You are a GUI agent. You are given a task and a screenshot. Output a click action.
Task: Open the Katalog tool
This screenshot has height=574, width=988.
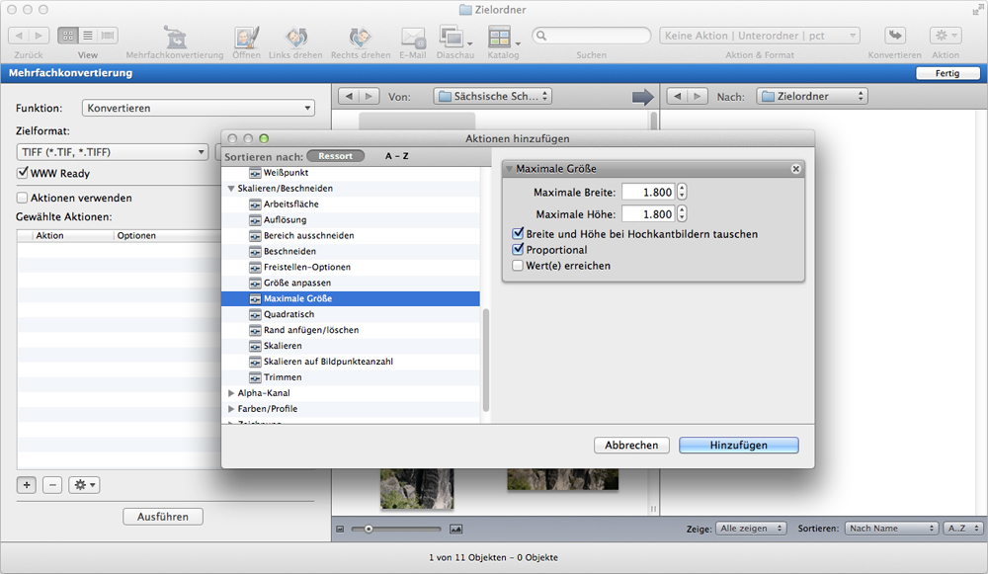point(500,38)
